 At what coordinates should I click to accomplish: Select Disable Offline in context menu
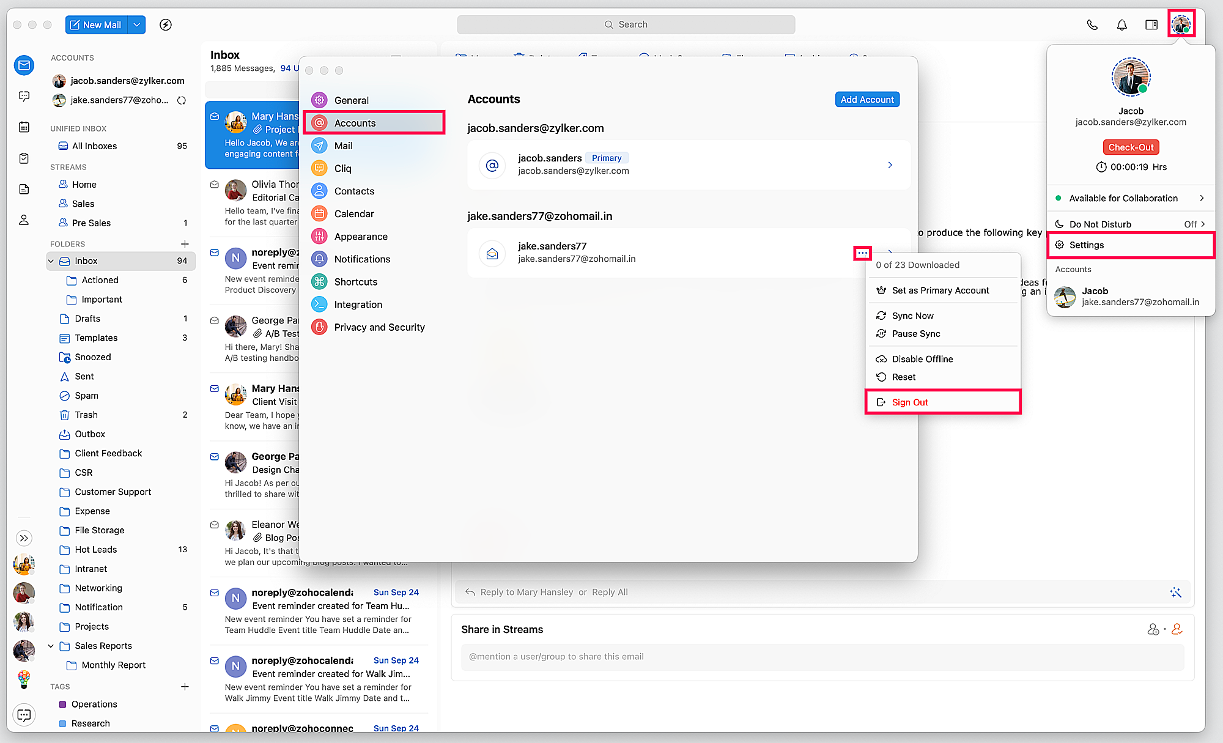922,359
